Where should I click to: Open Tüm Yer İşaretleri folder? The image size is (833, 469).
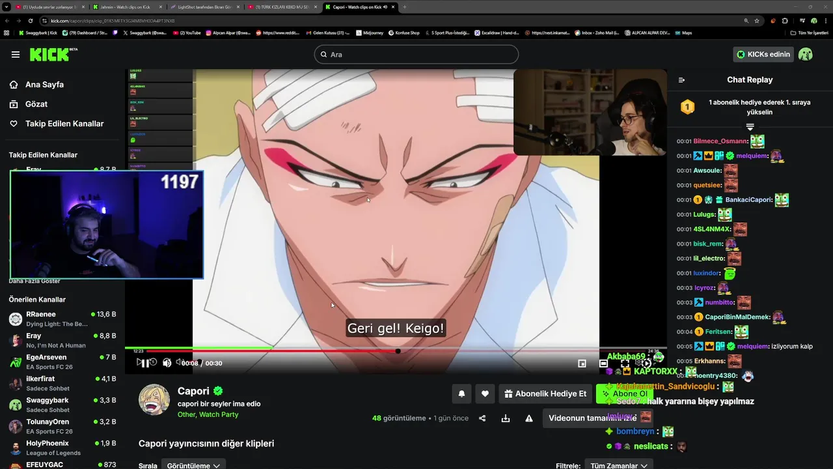tap(809, 33)
